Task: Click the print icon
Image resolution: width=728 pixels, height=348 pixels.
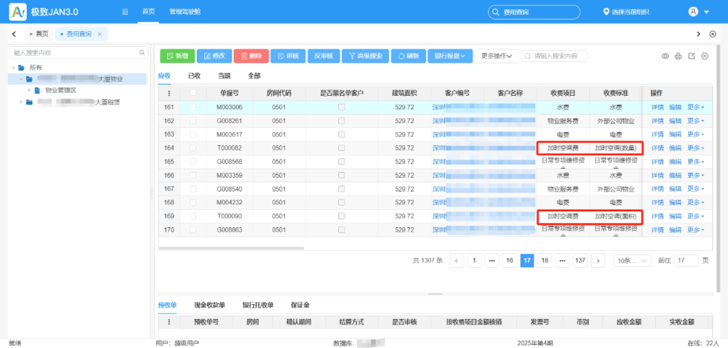Action: (678, 56)
